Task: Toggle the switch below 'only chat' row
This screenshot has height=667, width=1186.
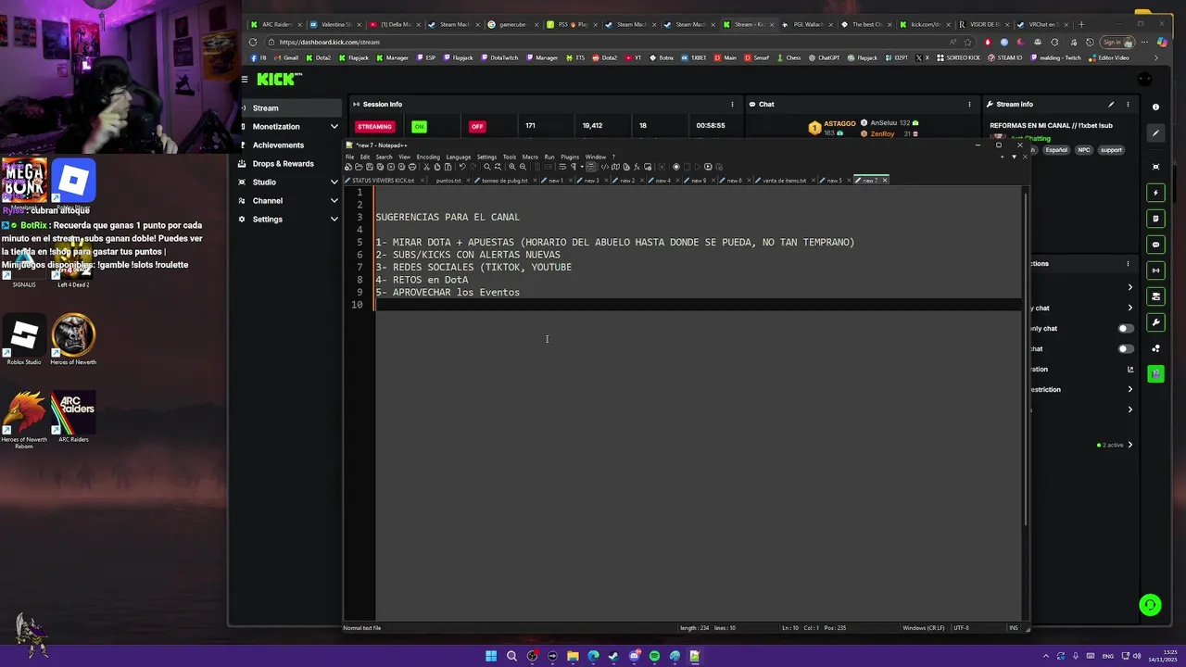Action: (x=1125, y=348)
